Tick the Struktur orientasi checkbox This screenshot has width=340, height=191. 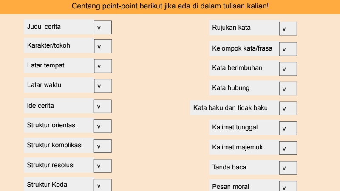[103, 126]
